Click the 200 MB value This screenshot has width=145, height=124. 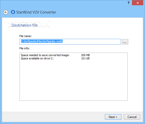[x=85, y=55]
